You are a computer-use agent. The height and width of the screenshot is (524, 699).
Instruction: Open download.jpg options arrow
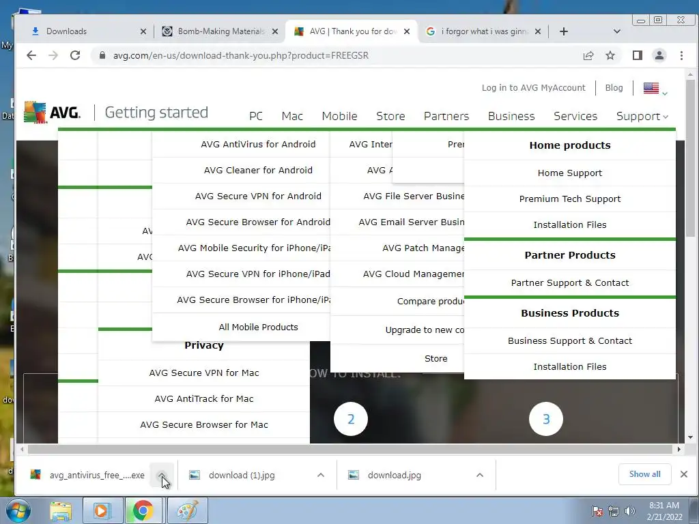(x=480, y=475)
